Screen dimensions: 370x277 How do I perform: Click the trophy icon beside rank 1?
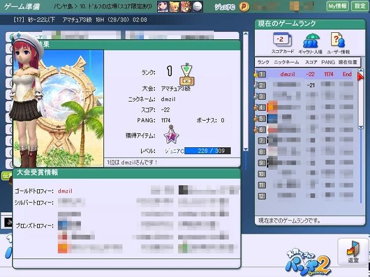pos(187,74)
